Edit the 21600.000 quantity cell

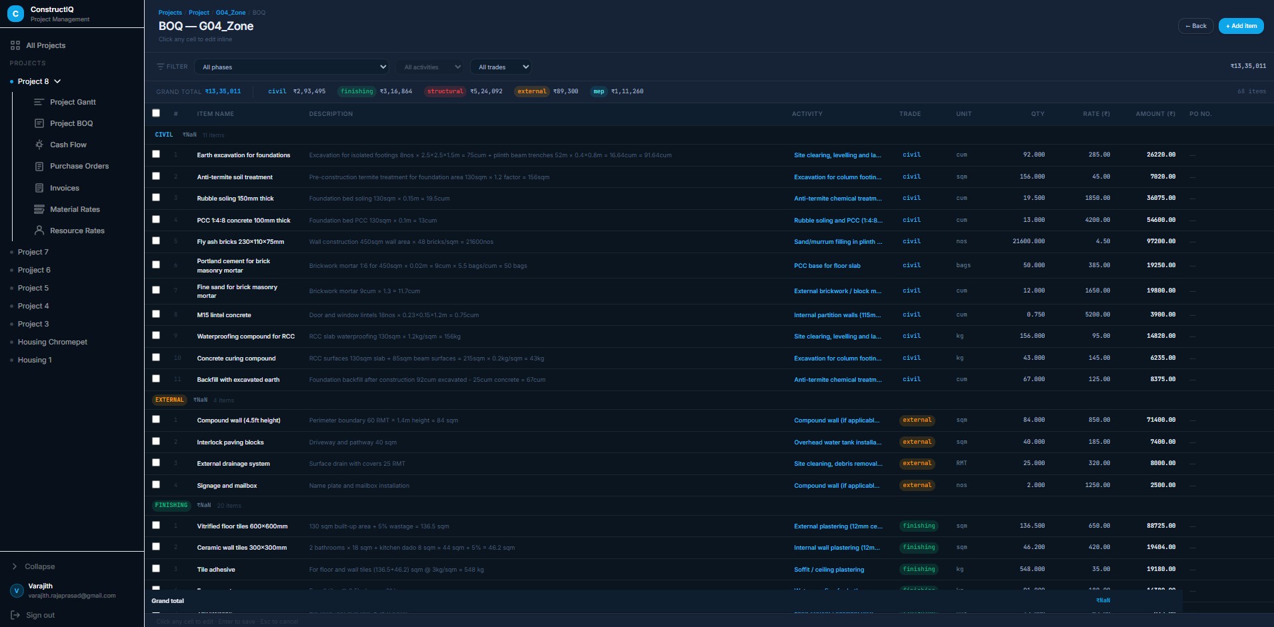(1029, 241)
